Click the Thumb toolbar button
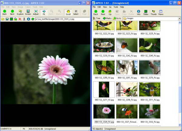 (153, 13)
